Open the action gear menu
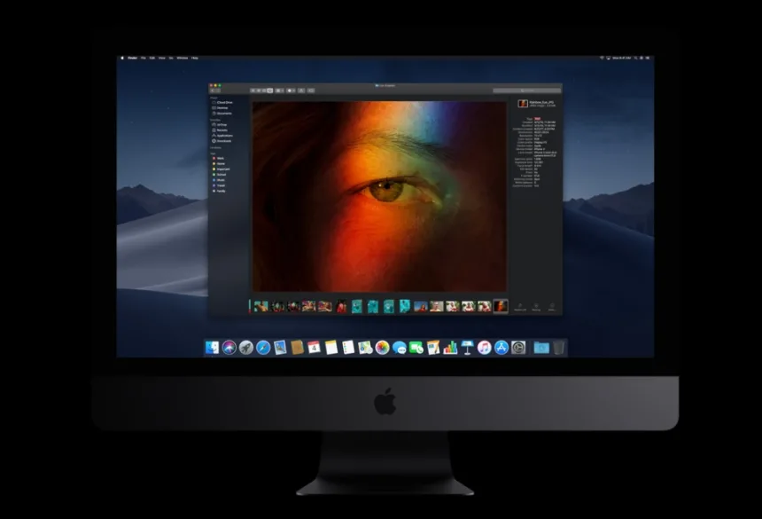Image resolution: width=762 pixels, height=519 pixels. click(x=291, y=90)
